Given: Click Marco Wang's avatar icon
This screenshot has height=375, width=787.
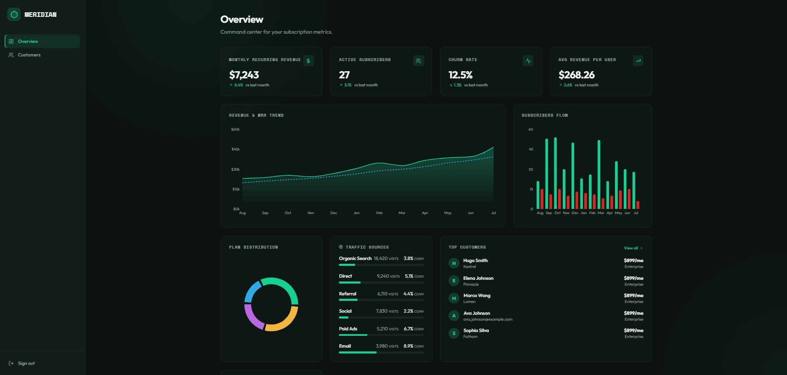Looking at the screenshot, I should pyautogui.click(x=454, y=298).
